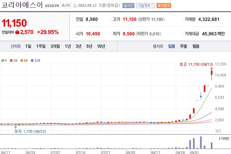This screenshot has height=154, width=231.
Task: Click the 투자경고 warning badge
Action: click(164, 5)
